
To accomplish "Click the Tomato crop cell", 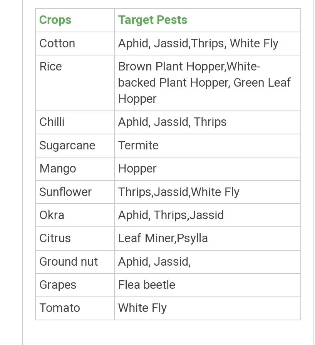I will click(x=60, y=308).
